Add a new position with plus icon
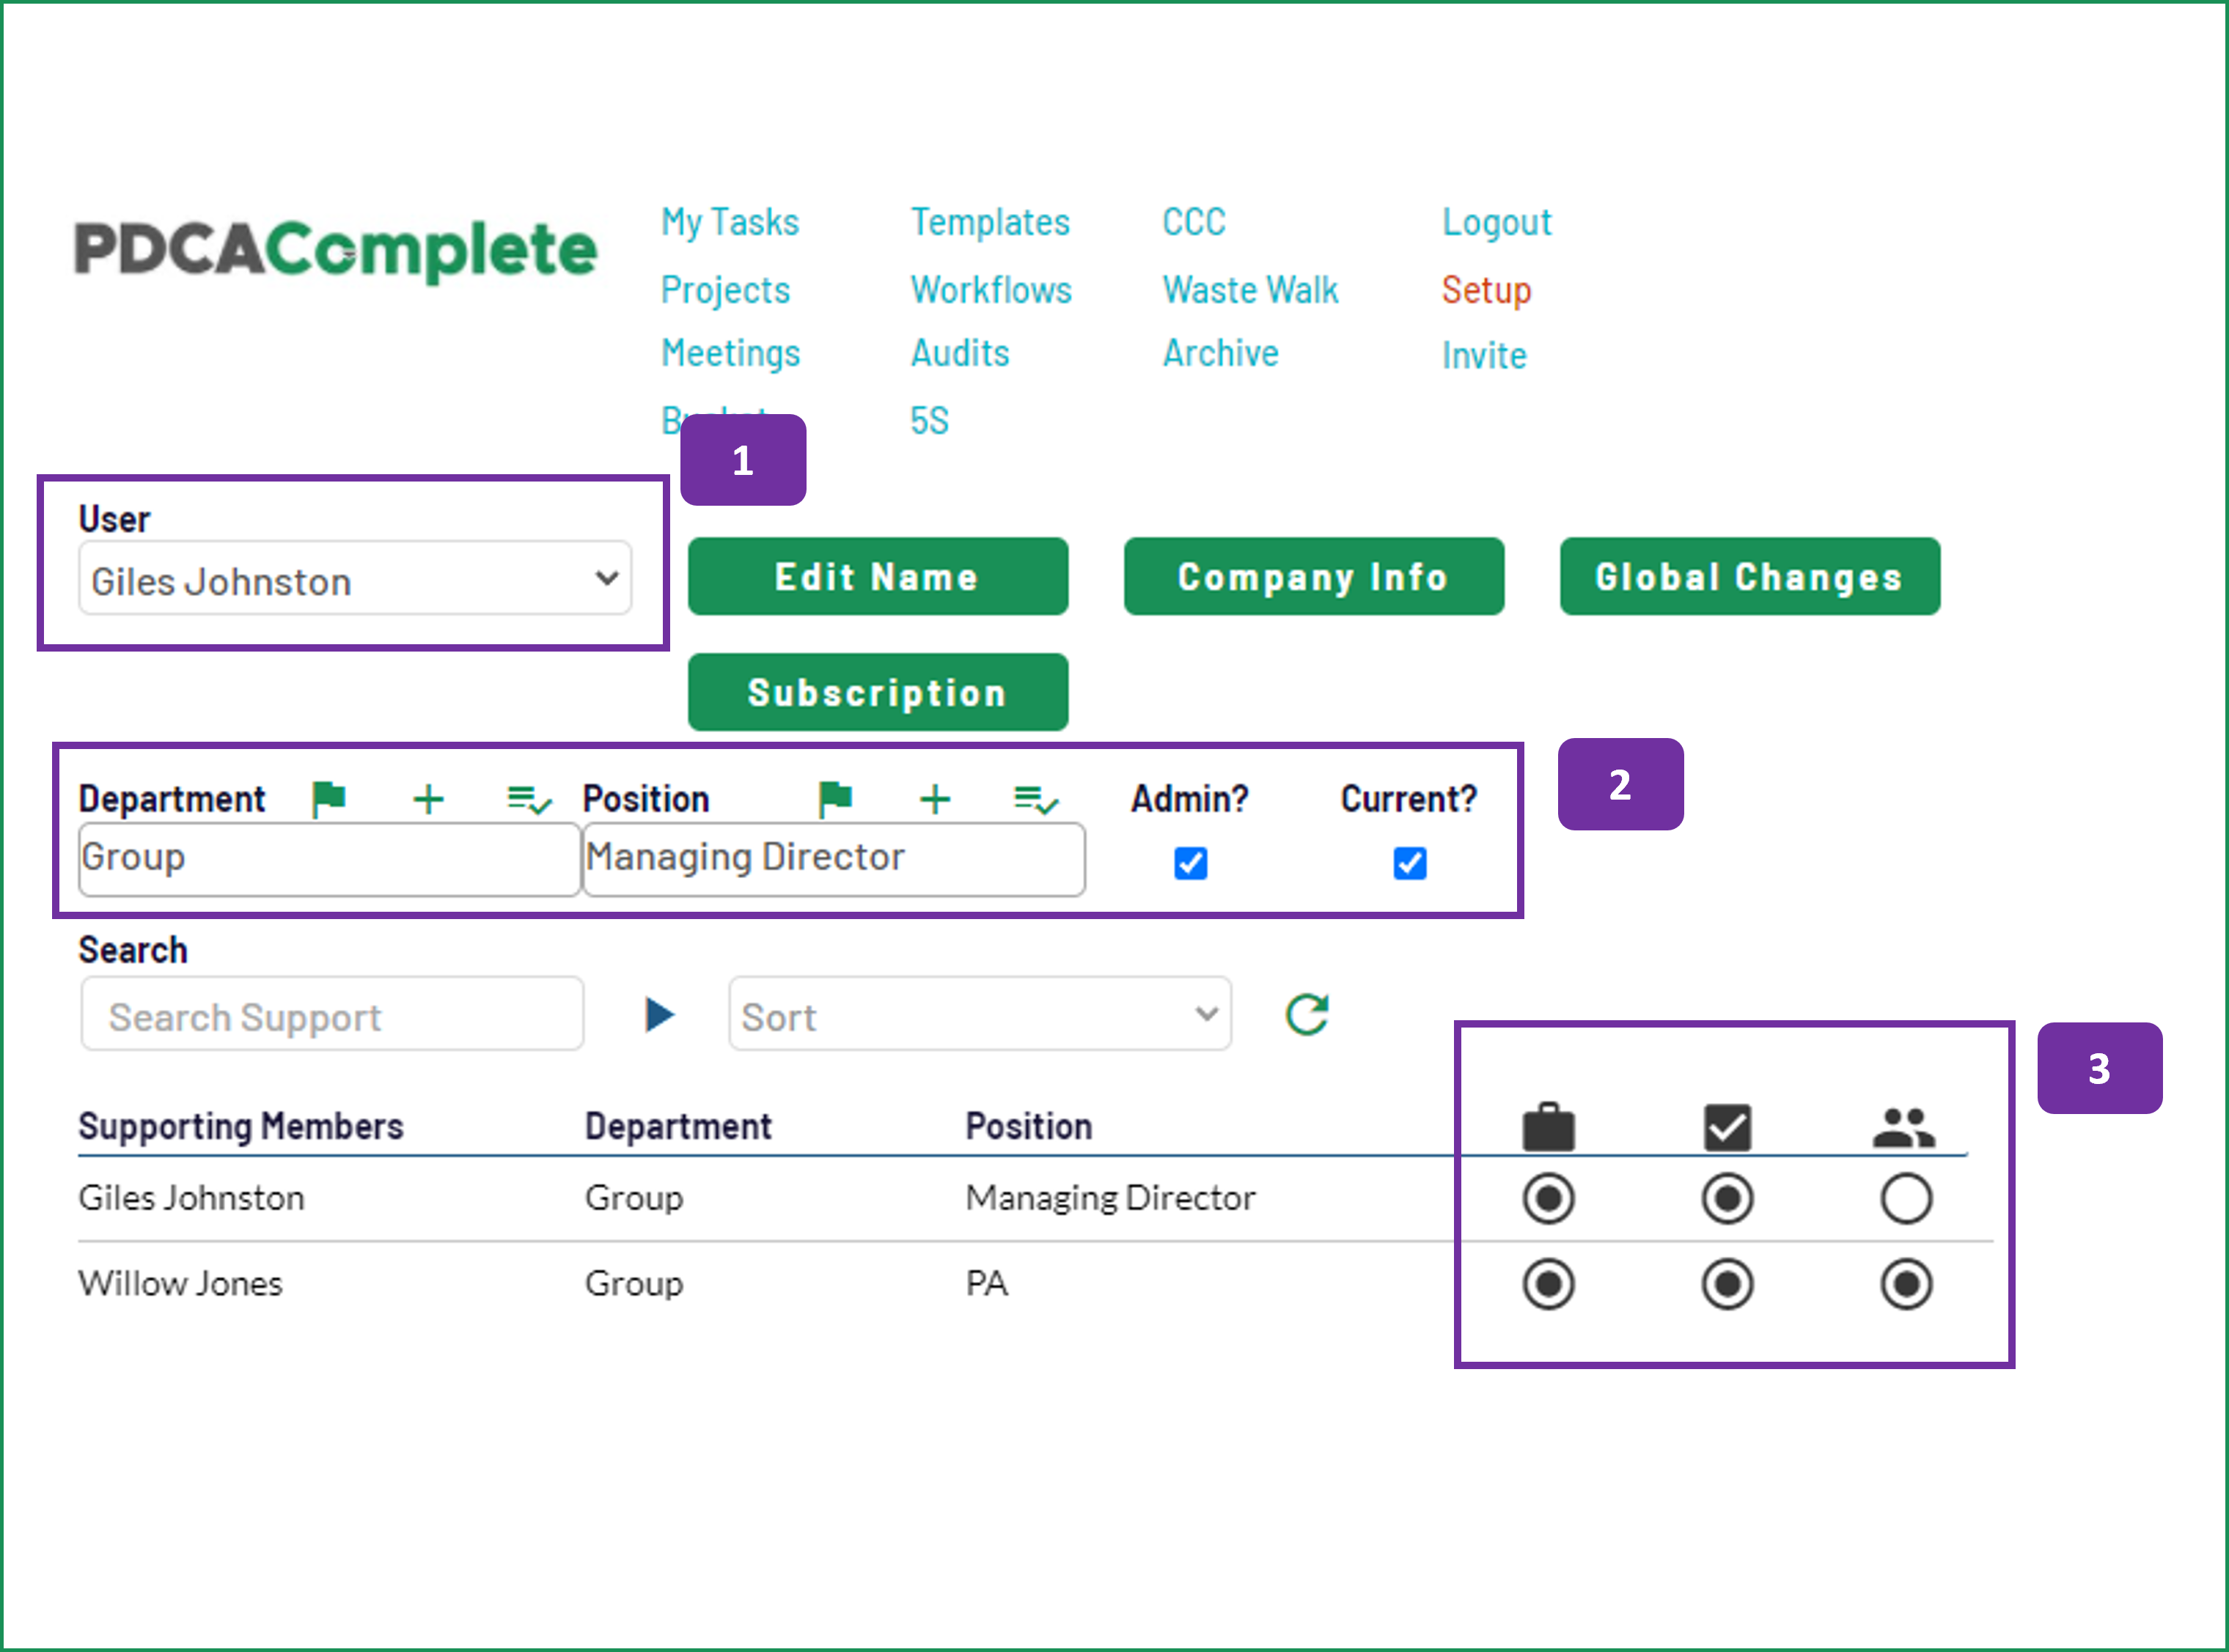The height and width of the screenshot is (1652, 2229). [x=934, y=799]
